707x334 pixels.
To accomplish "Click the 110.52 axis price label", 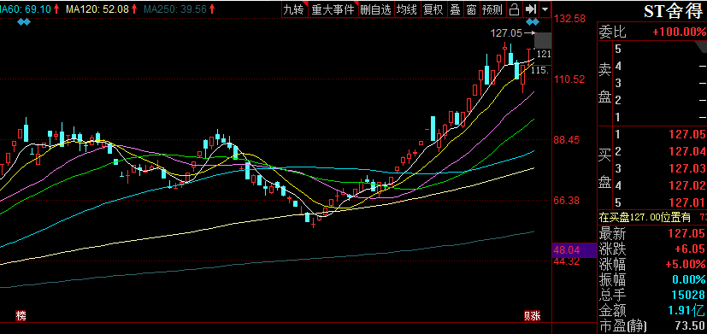I will 569,79.
